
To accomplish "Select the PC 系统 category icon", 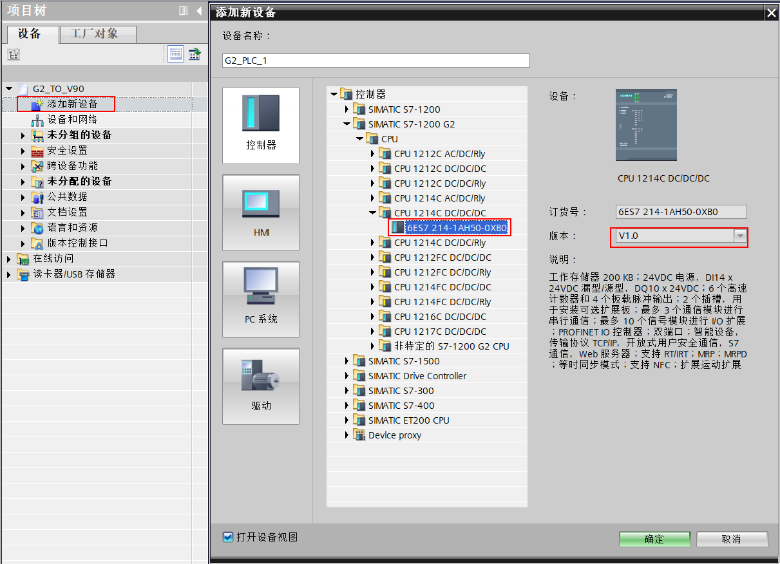I will tap(260, 299).
